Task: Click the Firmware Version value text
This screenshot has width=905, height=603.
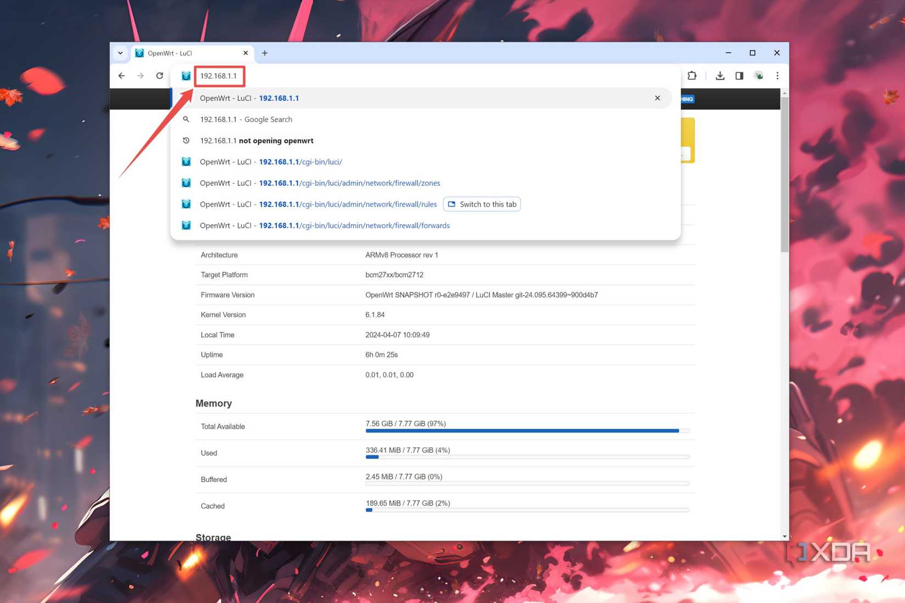Action: tap(482, 295)
